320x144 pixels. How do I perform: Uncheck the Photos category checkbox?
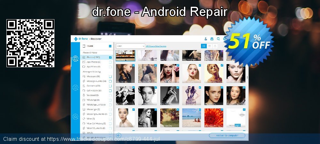[110, 57]
